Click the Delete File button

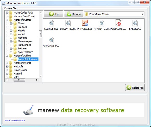coord(135,88)
